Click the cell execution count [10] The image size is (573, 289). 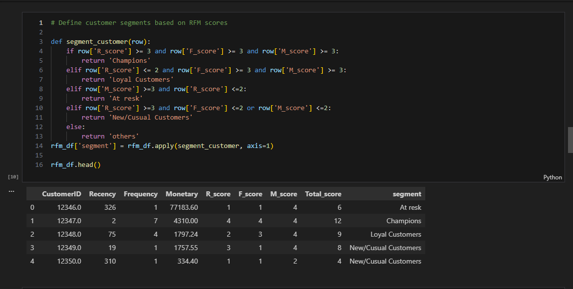13,176
